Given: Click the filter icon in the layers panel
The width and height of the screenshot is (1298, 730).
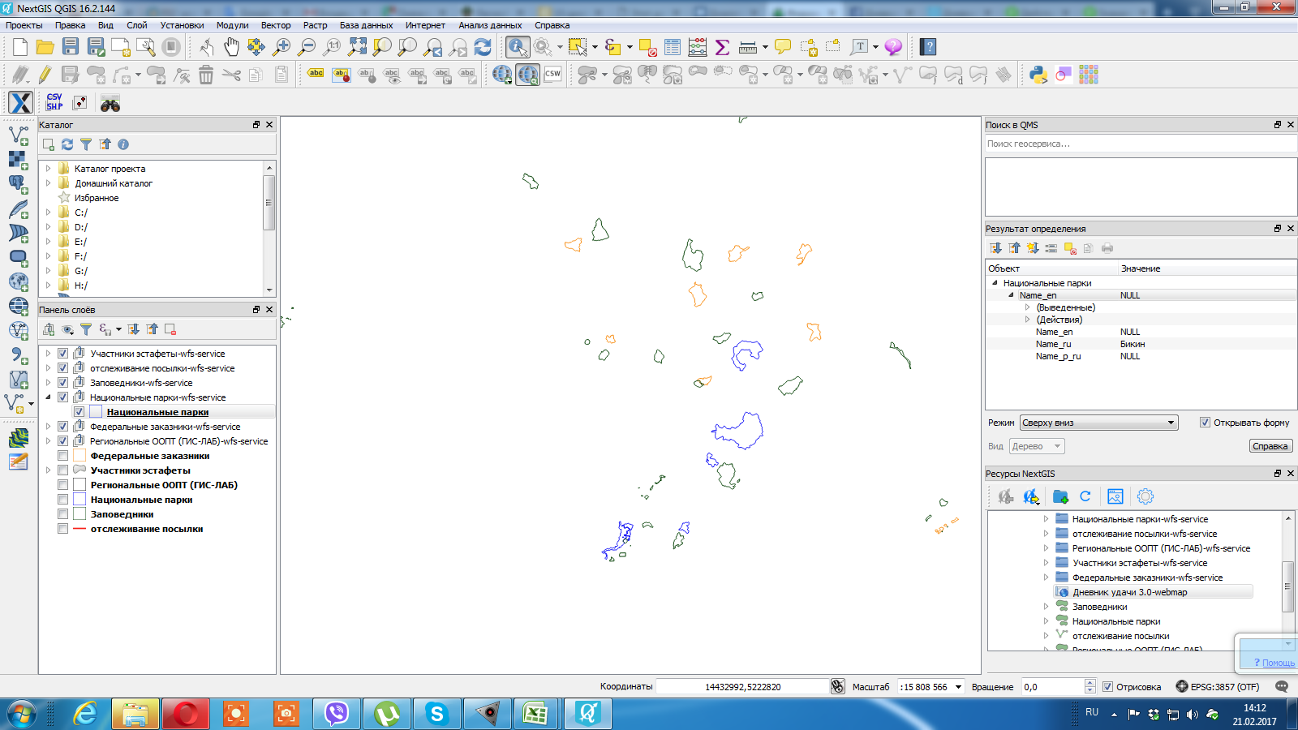Looking at the screenshot, I should click(x=86, y=329).
